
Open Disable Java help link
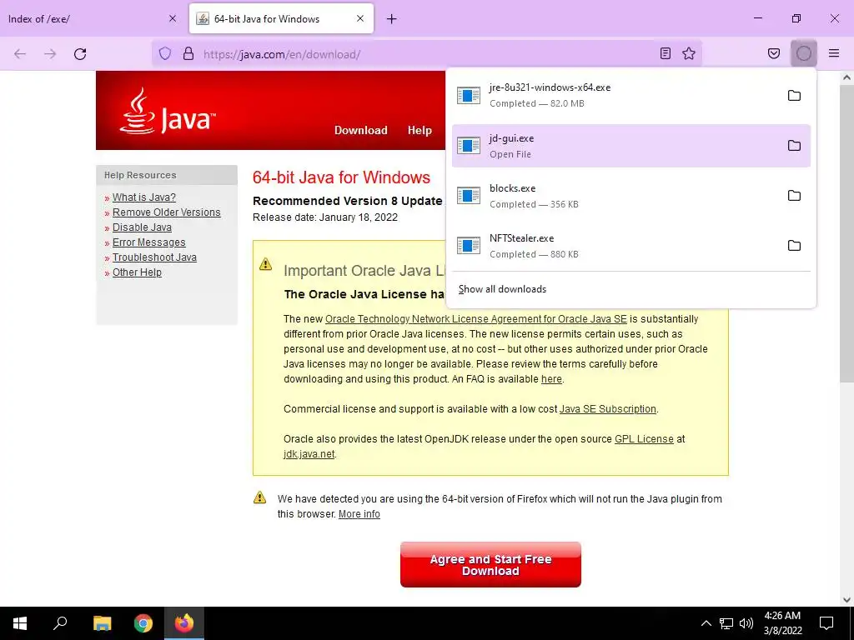(142, 227)
